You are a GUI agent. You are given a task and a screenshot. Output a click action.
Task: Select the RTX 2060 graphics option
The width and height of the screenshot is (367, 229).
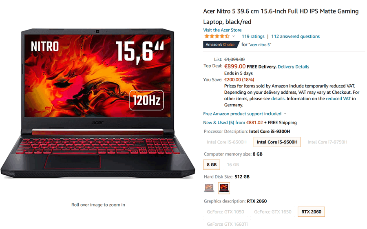click(311, 212)
